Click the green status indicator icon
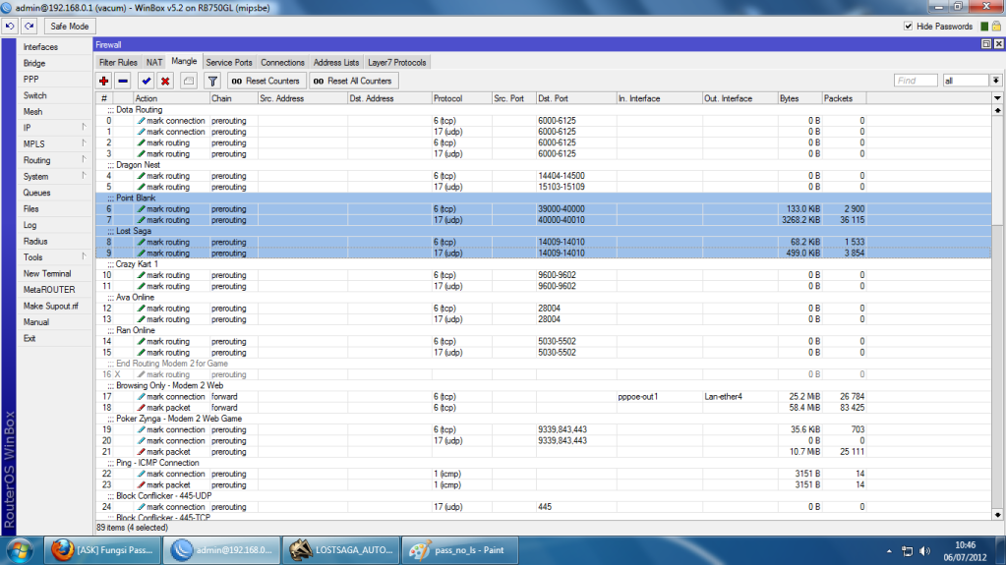 point(984,27)
